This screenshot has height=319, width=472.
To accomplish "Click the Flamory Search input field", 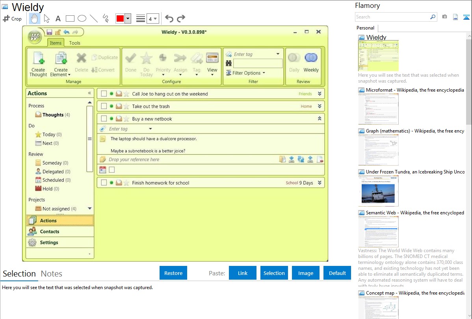I will click(392, 17).
